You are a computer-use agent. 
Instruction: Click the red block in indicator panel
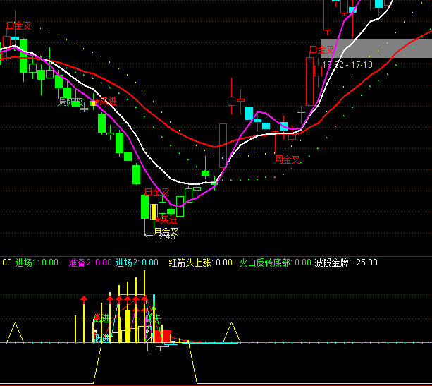pos(163,337)
